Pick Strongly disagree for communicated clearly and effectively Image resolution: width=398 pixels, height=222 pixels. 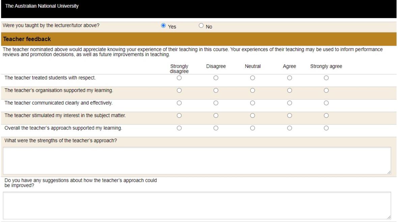click(x=179, y=103)
